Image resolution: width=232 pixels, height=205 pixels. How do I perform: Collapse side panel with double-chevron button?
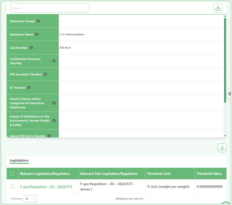229,94
